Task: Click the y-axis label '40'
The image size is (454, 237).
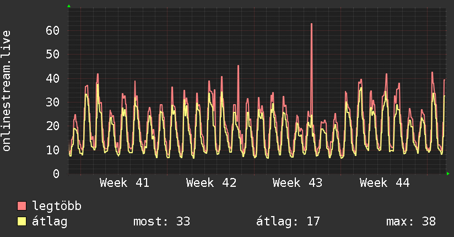Action: [52, 78]
